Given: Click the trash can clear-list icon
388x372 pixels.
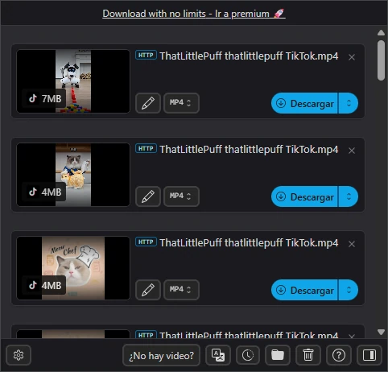Looking at the screenshot, I should [x=308, y=355].
